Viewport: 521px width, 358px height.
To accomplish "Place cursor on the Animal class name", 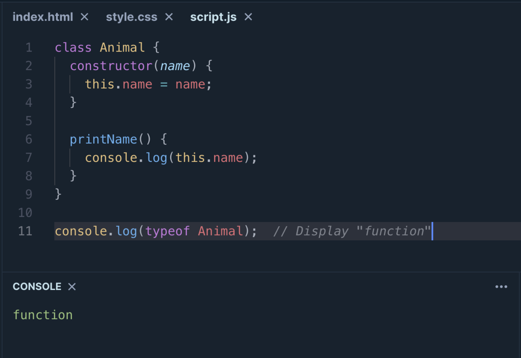I will (x=122, y=47).
